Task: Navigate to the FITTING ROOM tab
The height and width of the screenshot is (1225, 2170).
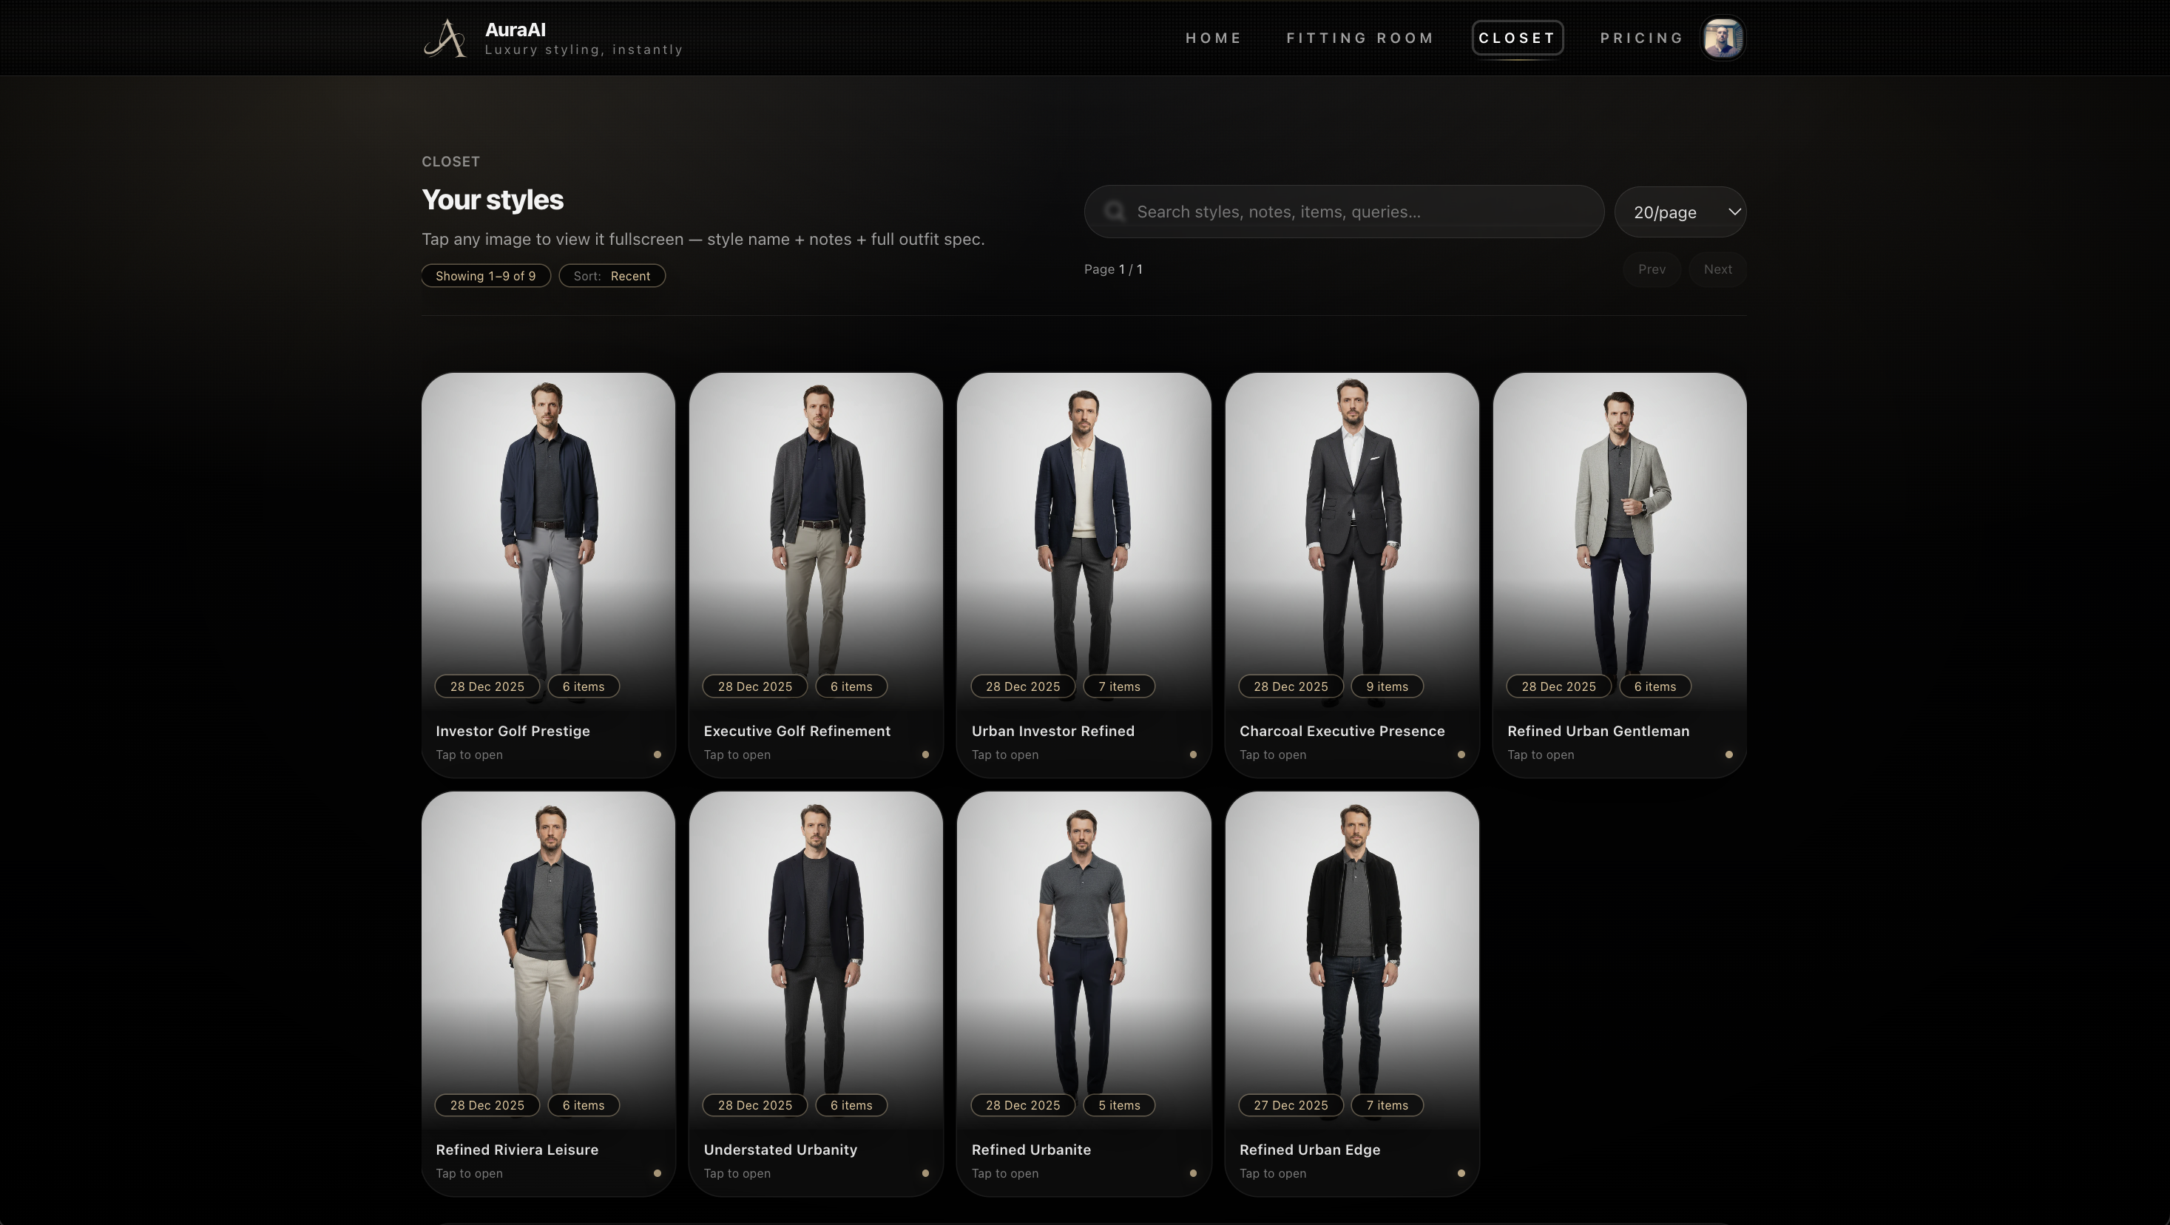Action: pyautogui.click(x=1359, y=37)
